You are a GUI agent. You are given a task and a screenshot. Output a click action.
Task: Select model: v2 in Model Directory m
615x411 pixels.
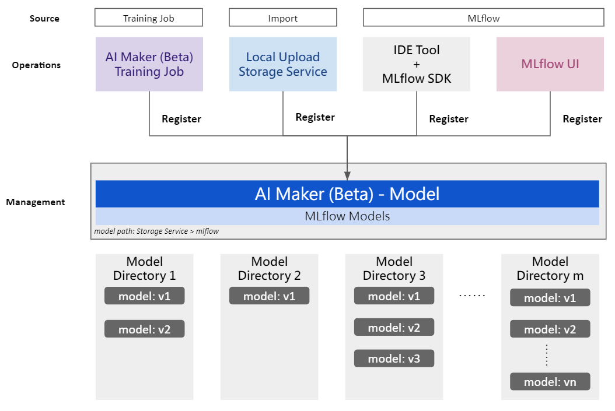coord(550,329)
